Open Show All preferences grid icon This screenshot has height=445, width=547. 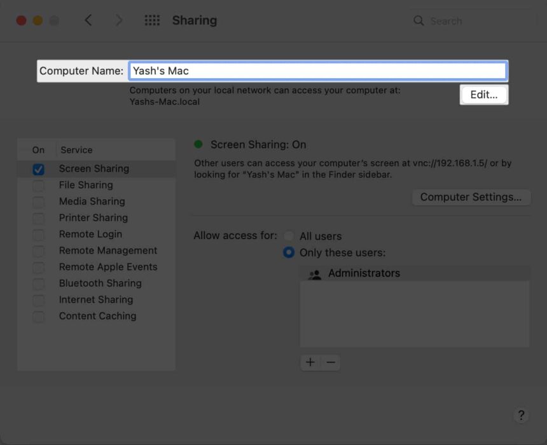click(152, 20)
